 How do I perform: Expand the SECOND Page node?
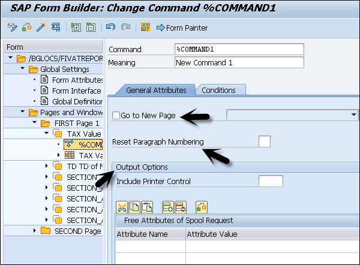(35, 231)
